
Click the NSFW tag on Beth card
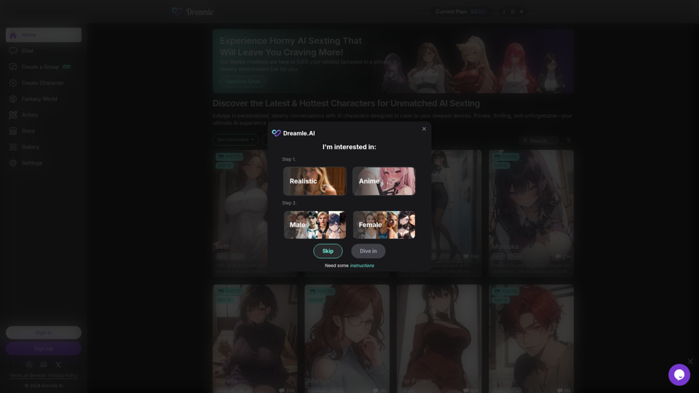click(x=225, y=165)
